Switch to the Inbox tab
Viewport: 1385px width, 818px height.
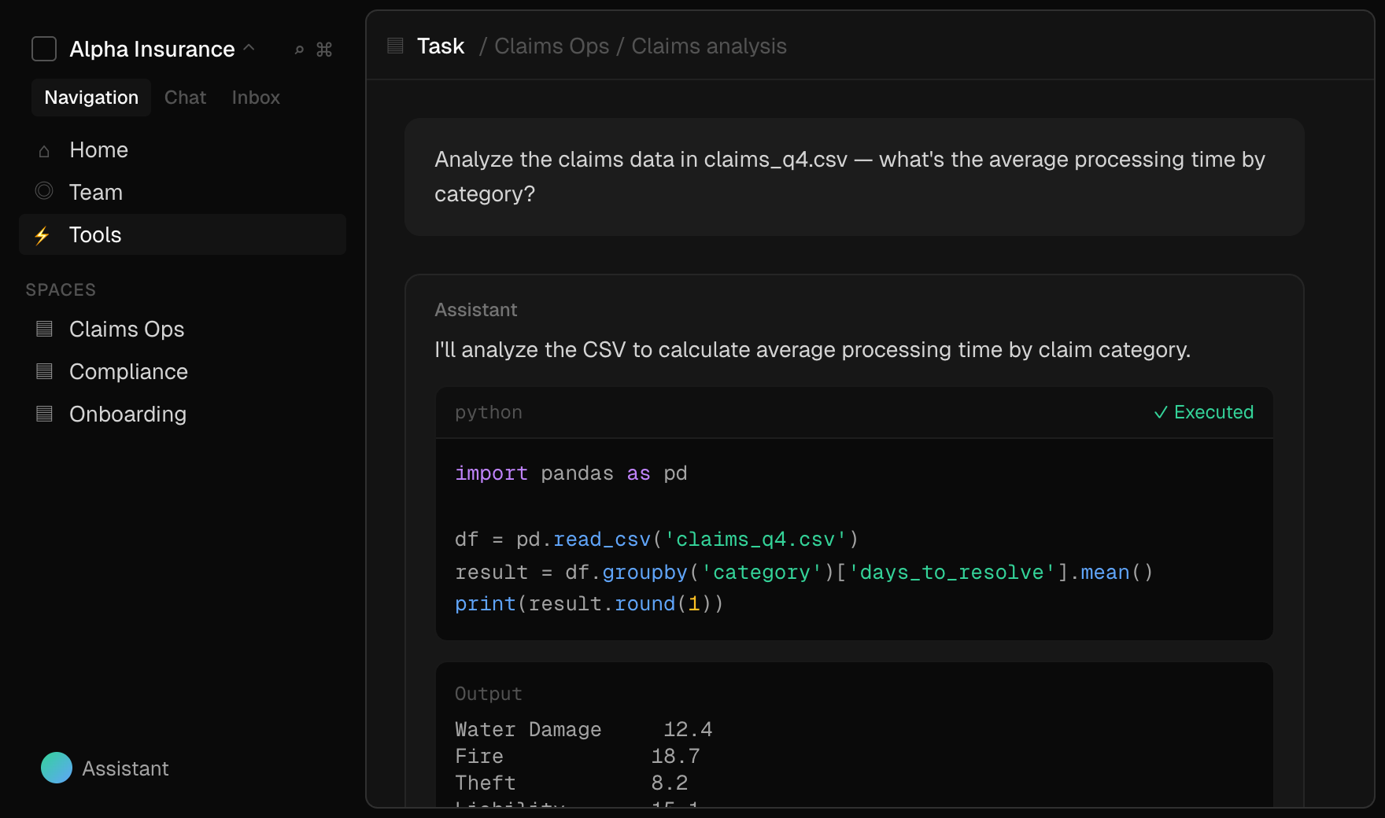255,97
